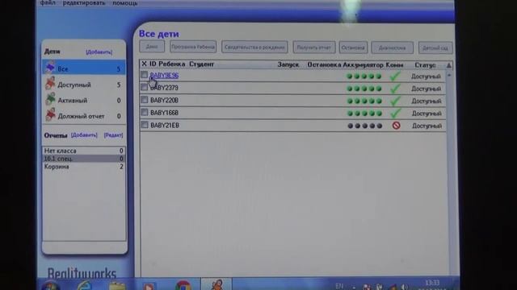Open Internet Explorer from the taskbar
The height and width of the screenshot is (290, 517).
[84, 285]
